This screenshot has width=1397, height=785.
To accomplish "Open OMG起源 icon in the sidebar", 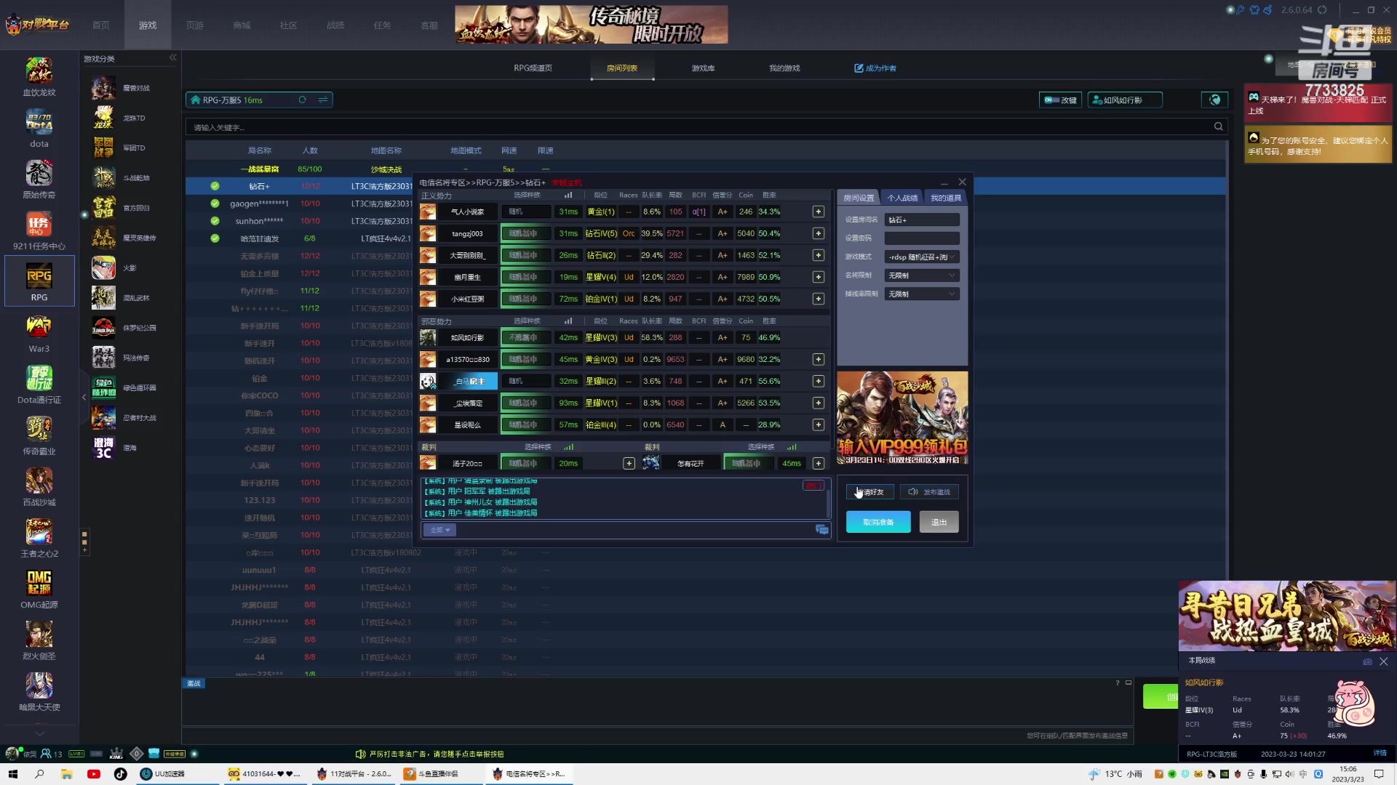I will [x=39, y=590].
